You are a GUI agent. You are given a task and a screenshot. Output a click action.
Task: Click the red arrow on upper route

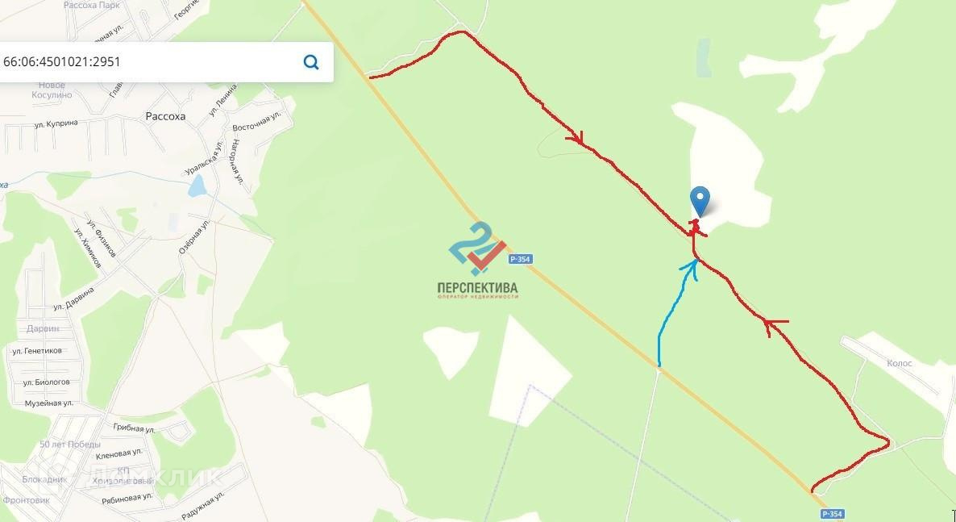576,140
